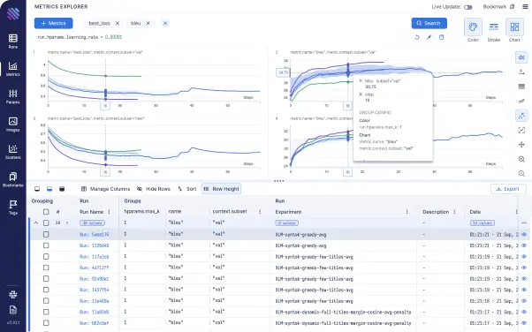532x332 pixels.
Task: Open context.subset column options menu
Action: click(x=260, y=212)
